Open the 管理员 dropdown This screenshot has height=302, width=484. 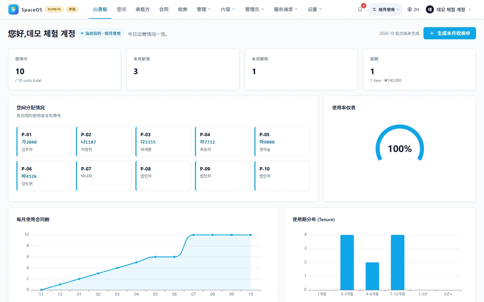[x=254, y=9]
